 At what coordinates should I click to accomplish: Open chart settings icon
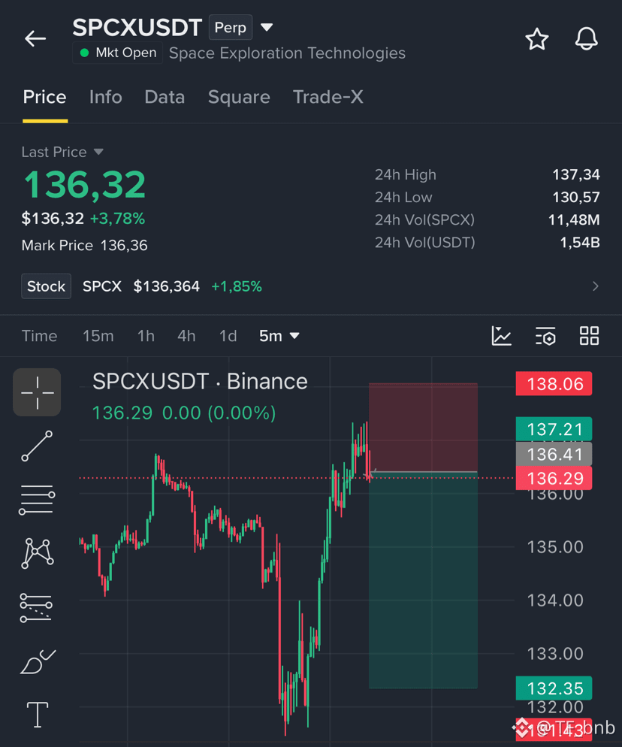point(545,336)
